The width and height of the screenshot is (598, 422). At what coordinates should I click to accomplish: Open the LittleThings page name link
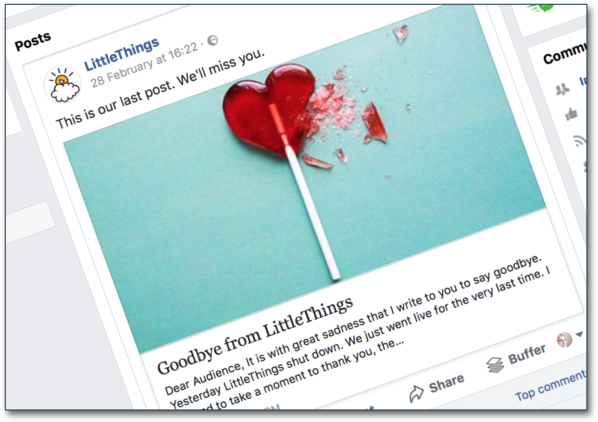pyautogui.click(x=122, y=54)
